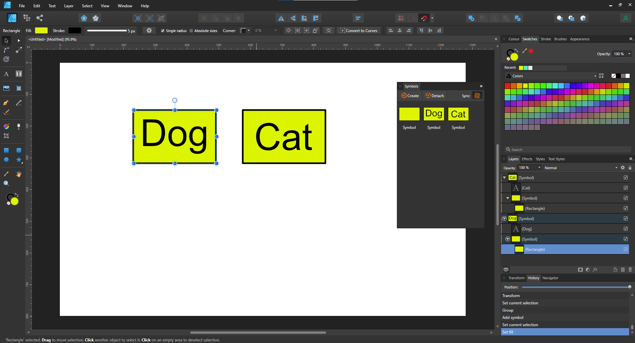635x343 pixels.
Task: Select the Pen tool
Action: click(6, 103)
